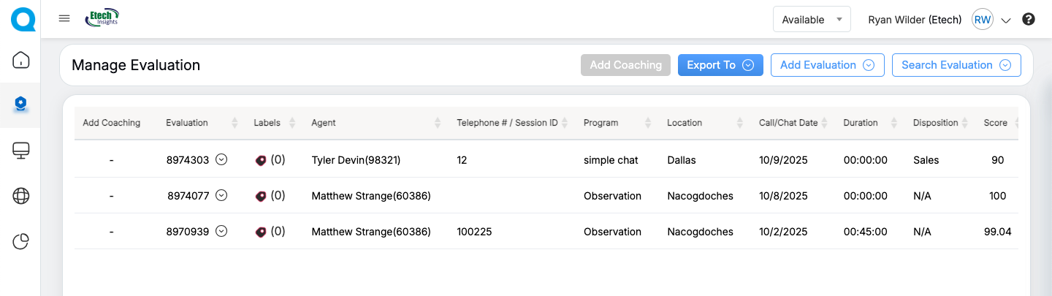1052x296 pixels.
Task: Click the Add Evaluation button
Action: tap(827, 65)
